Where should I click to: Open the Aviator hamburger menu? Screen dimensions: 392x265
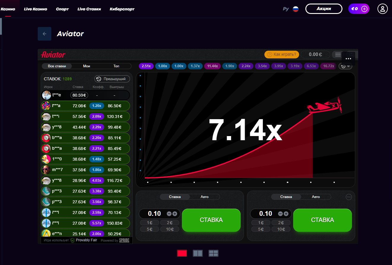pos(338,55)
